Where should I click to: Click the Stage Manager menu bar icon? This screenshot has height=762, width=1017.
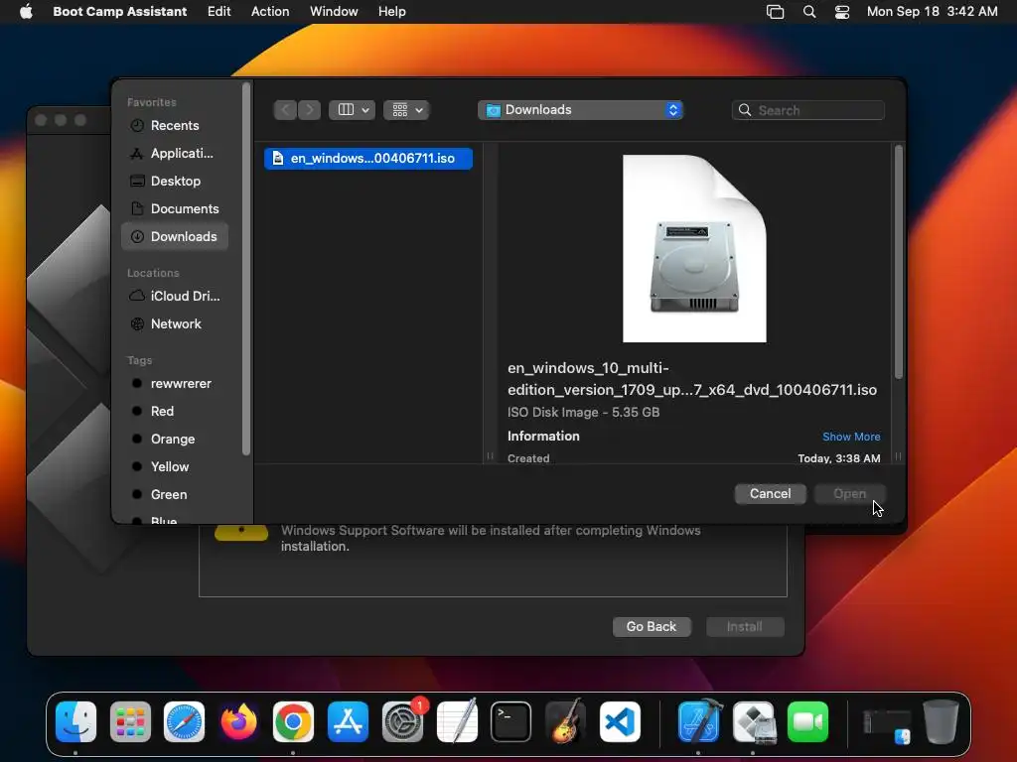tap(775, 11)
